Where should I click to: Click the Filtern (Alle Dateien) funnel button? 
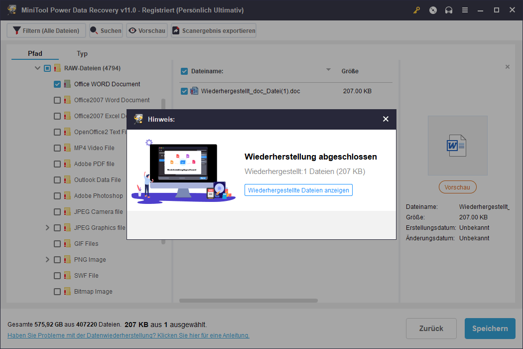pos(46,30)
